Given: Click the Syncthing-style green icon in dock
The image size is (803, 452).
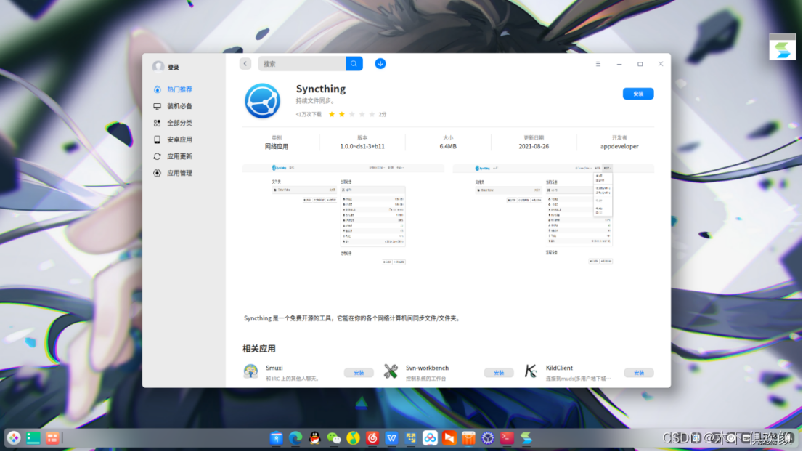Looking at the screenshot, I should point(526,438).
